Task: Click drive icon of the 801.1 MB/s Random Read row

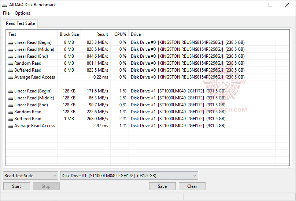Action: pos(11,64)
